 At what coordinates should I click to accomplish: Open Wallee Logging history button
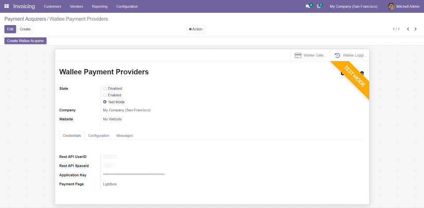coord(350,55)
